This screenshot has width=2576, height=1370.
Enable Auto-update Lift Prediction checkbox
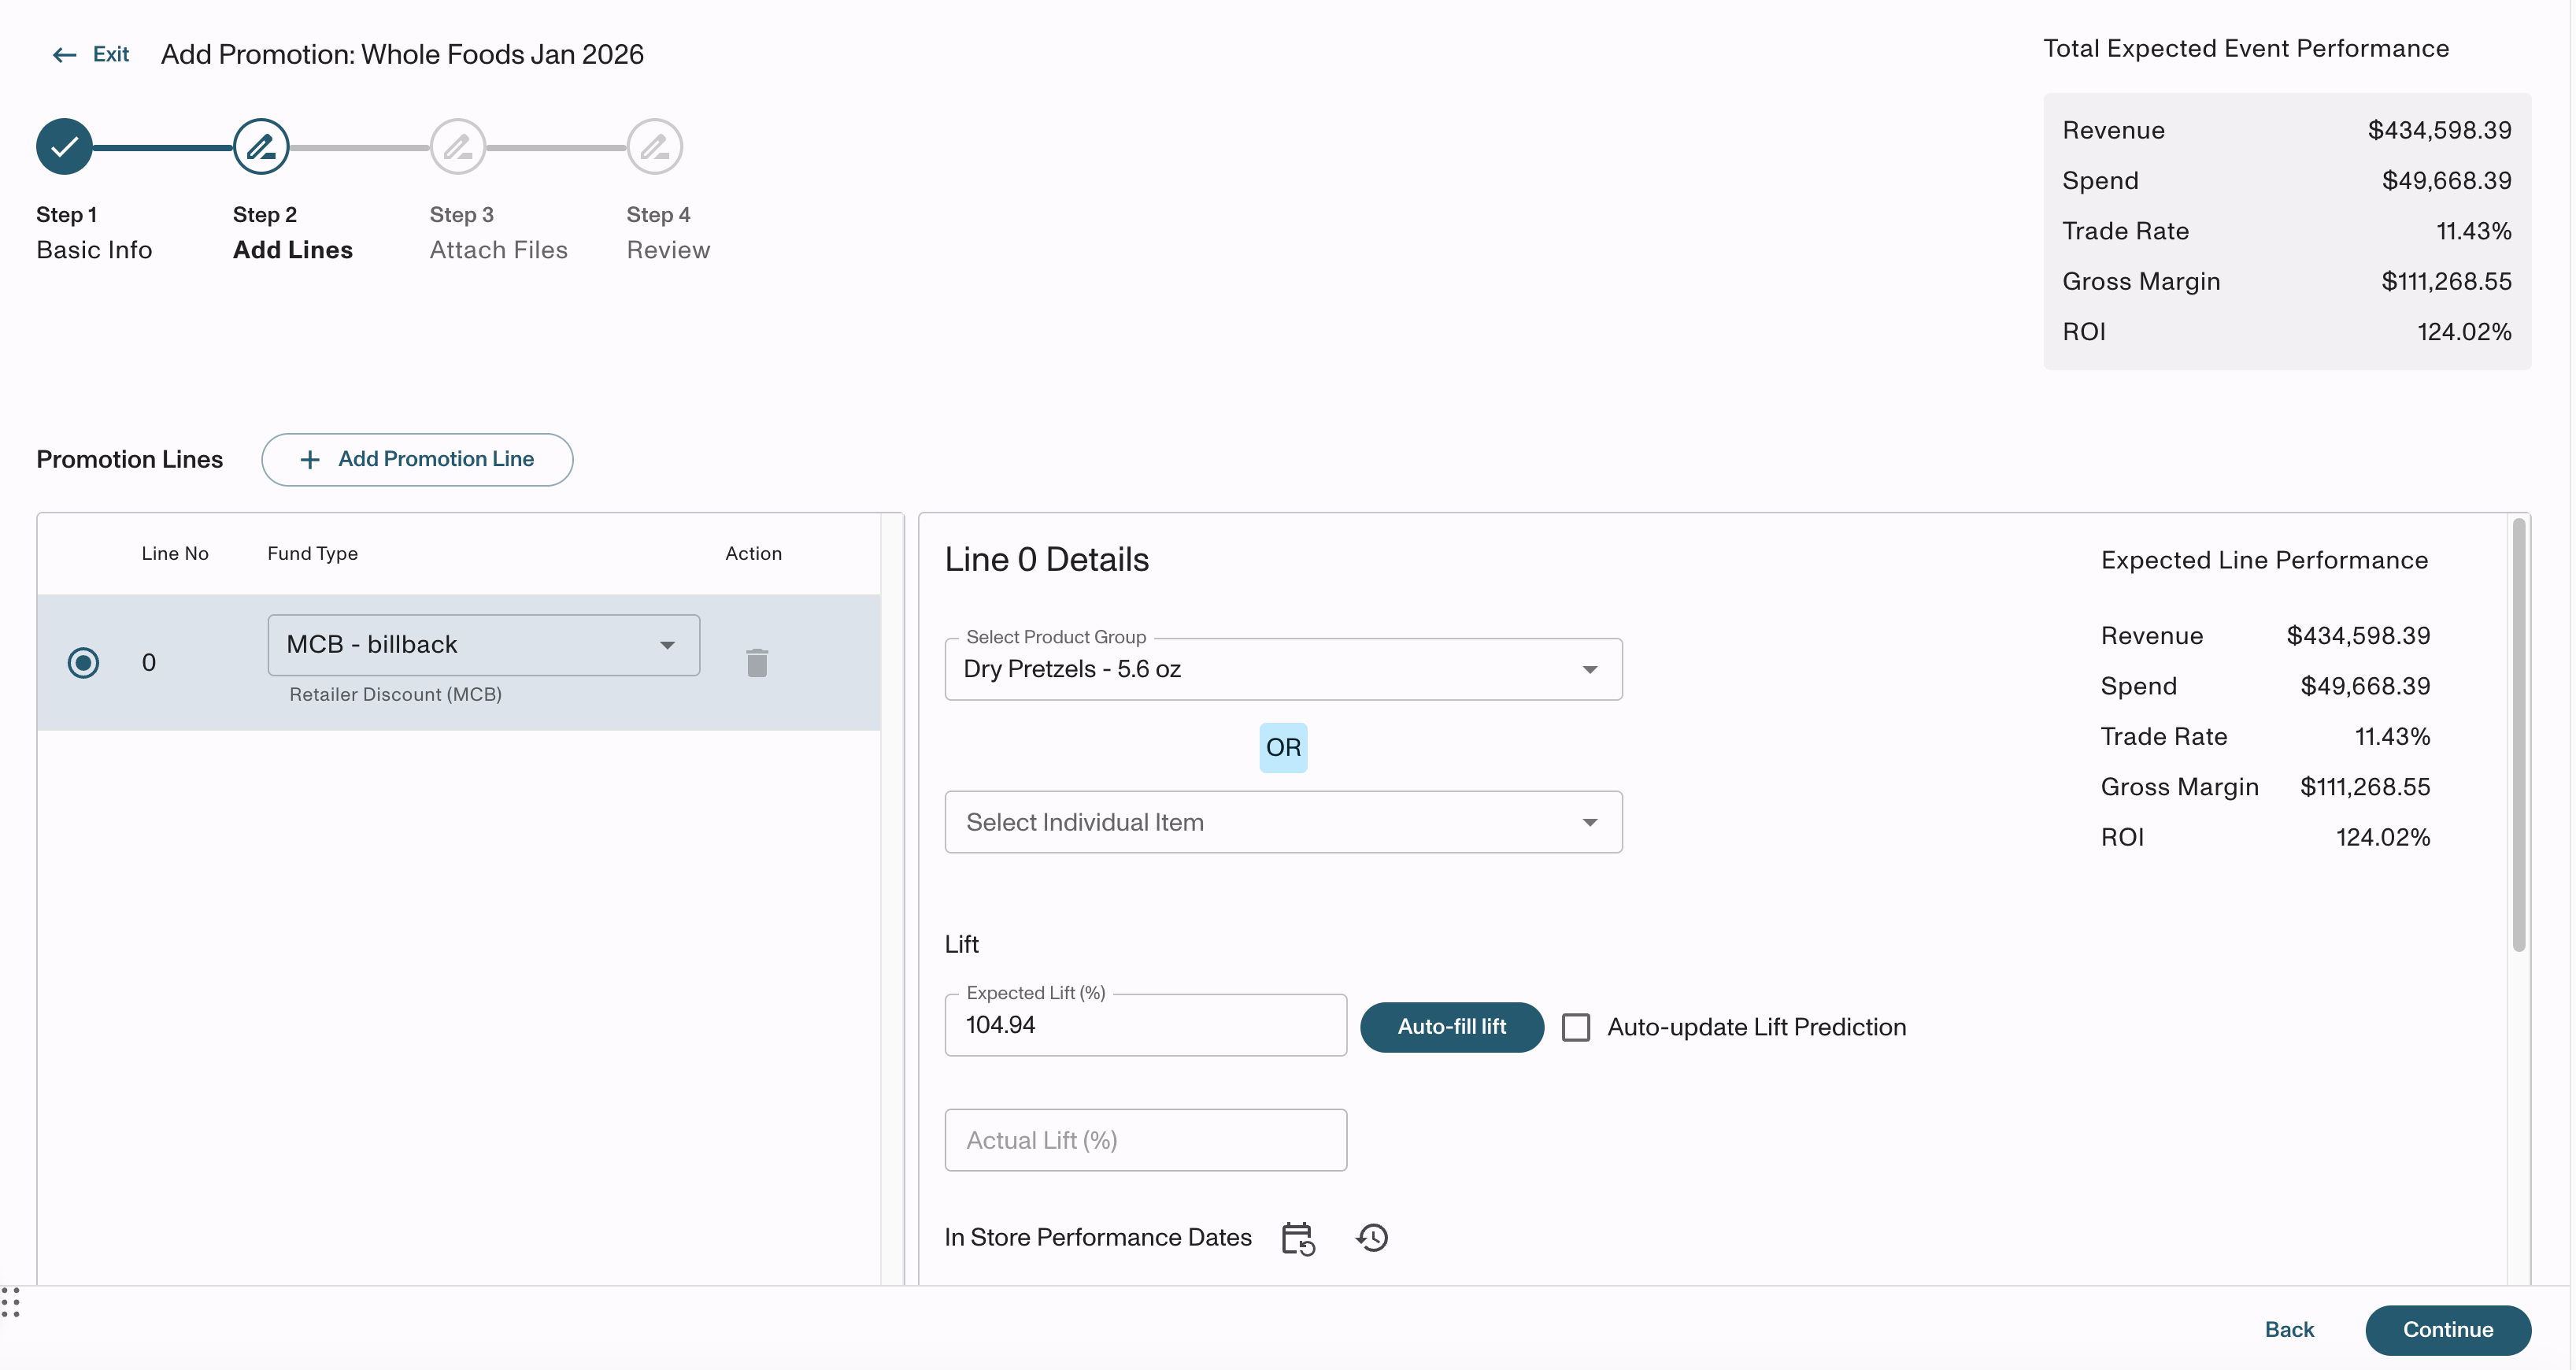pos(1576,1027)
